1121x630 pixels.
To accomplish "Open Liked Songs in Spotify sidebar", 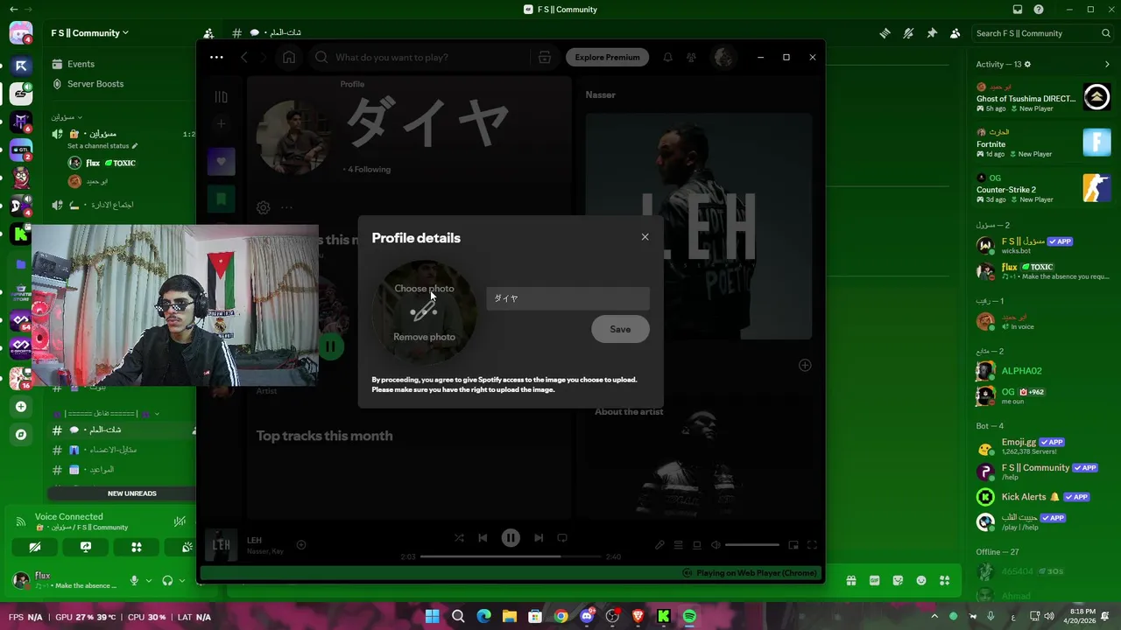I will click(x=222, y=162).
